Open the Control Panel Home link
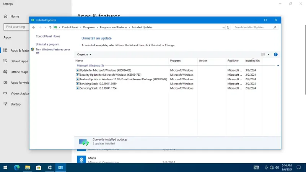Viewport: 306px width, 172px height. coord(48,36)
